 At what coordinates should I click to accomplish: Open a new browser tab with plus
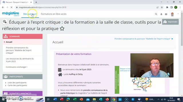36,2
